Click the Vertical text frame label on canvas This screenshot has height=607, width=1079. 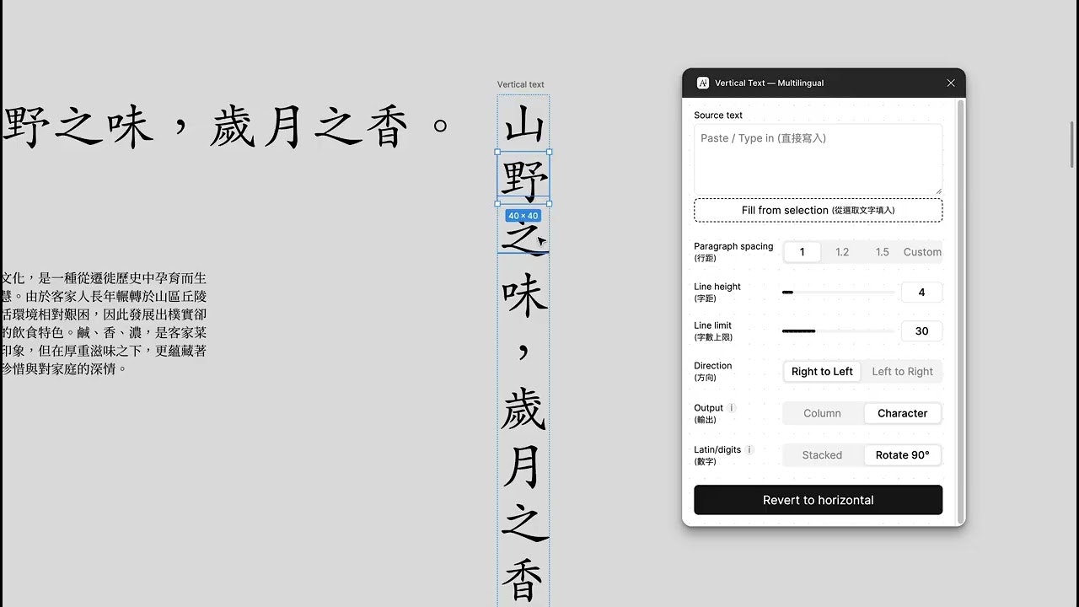pyautogui.click(x=520, y=84)
